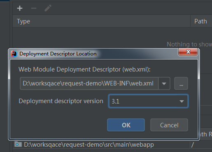Screen dimensions: 212x152
Task: Click the Path column header
Action: 201,21
